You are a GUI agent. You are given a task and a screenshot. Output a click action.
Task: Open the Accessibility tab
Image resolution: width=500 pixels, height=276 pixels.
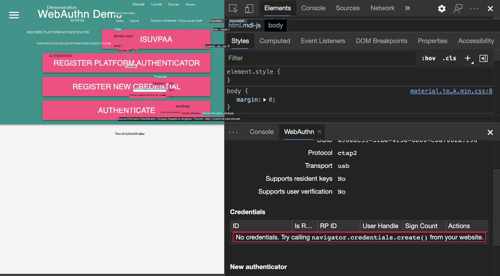tap(476, 41)
